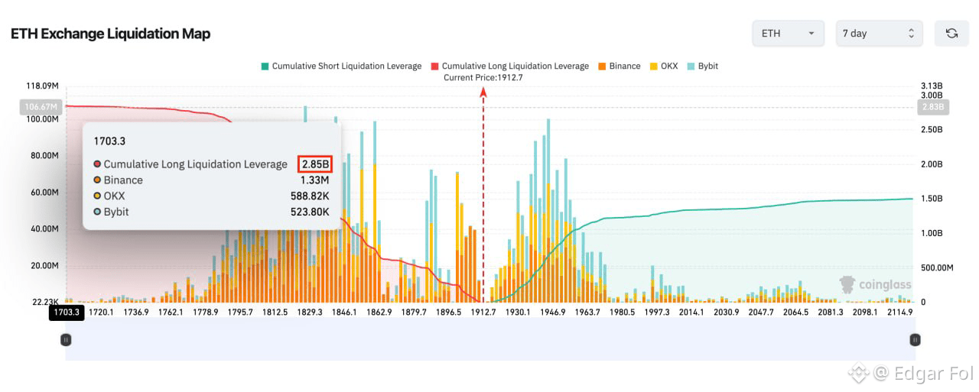
Task: Click the 60.00M y-axis label
Action: coord(44,193)
